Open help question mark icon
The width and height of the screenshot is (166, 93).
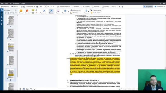click(164, 3)
